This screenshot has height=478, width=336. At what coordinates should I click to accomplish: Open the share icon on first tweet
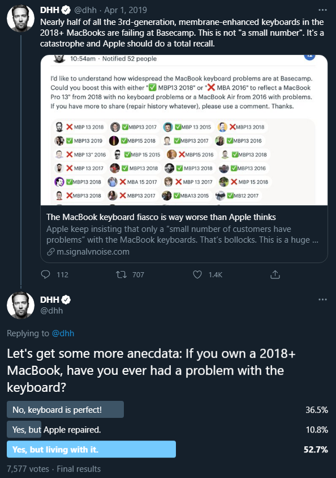(275, 274)
